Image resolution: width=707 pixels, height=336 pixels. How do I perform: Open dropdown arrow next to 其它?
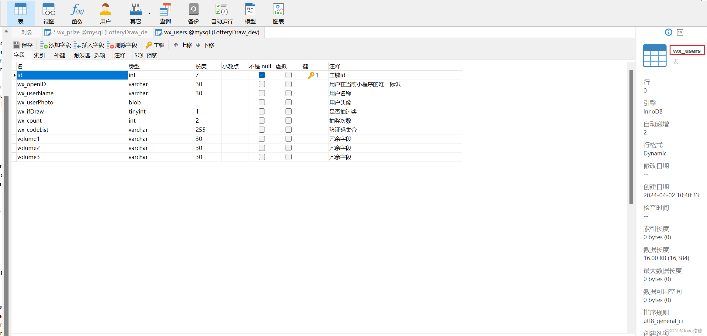150,14
